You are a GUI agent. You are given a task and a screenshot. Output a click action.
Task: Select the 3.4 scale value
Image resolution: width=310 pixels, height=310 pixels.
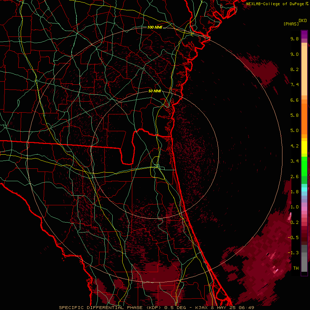pos(294,161)
